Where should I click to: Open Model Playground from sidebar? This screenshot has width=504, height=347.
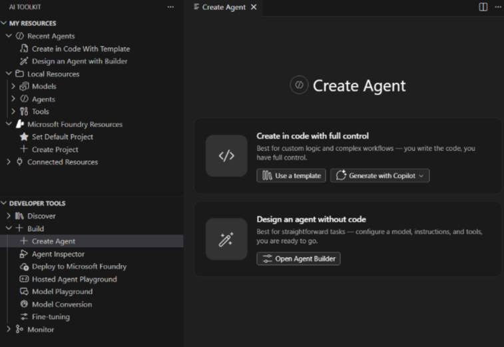(x=62, y=292)
